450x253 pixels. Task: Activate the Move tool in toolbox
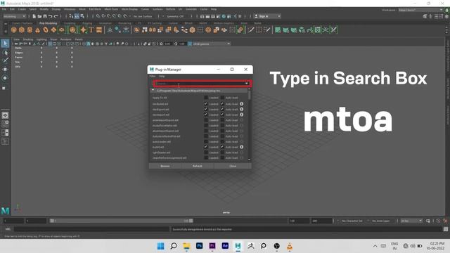(5, 69)
